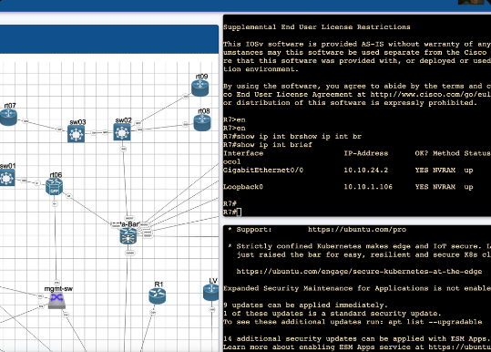Open the cisco.com EULA link text
The height and width of the screenshot is (352, 491).
pos(431,94)
